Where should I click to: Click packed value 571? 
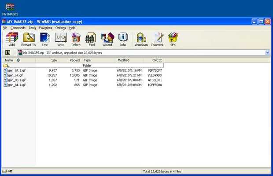[77, 80]
